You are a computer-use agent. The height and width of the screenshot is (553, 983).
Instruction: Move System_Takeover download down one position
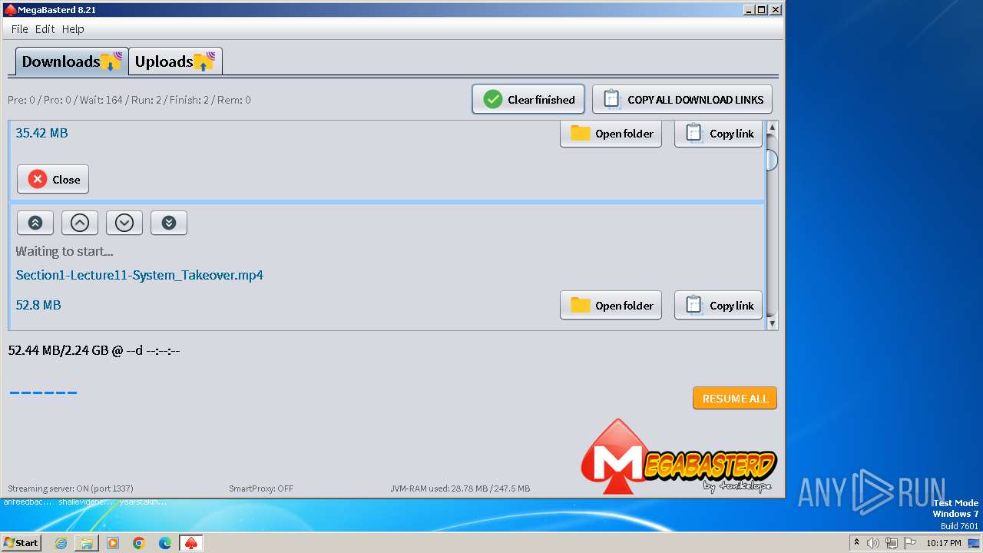pyautogui.click(x=124, y=223)
